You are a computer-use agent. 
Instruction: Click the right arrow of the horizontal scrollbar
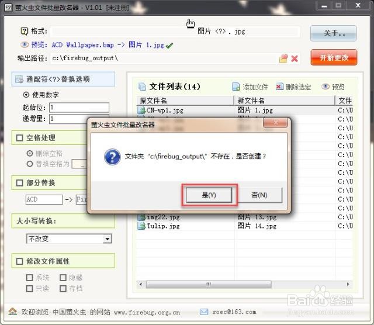(348, 284)
